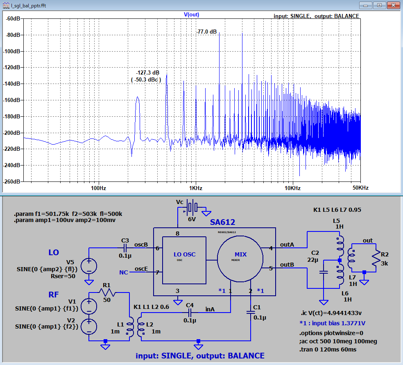
Task: Click the 10KHz frequency axis label
Action: point(292,188)
